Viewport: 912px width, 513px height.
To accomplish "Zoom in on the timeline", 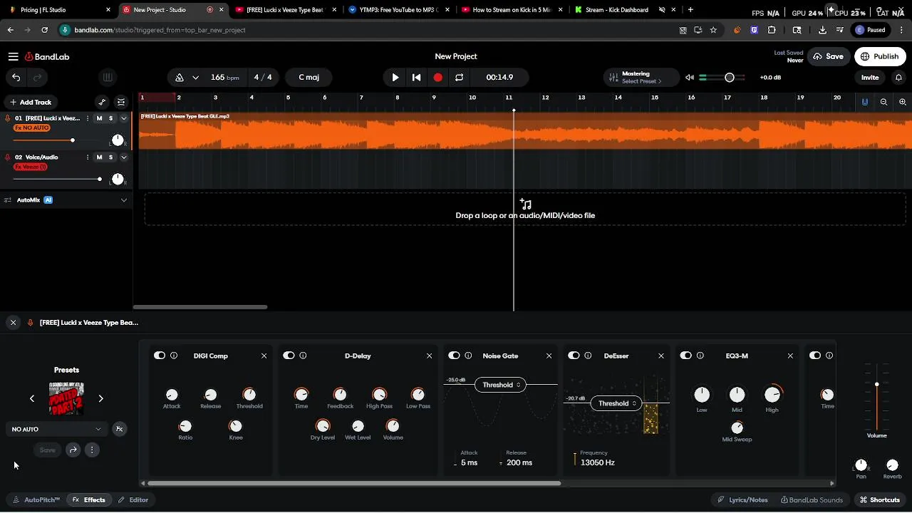I will [903, 102].
